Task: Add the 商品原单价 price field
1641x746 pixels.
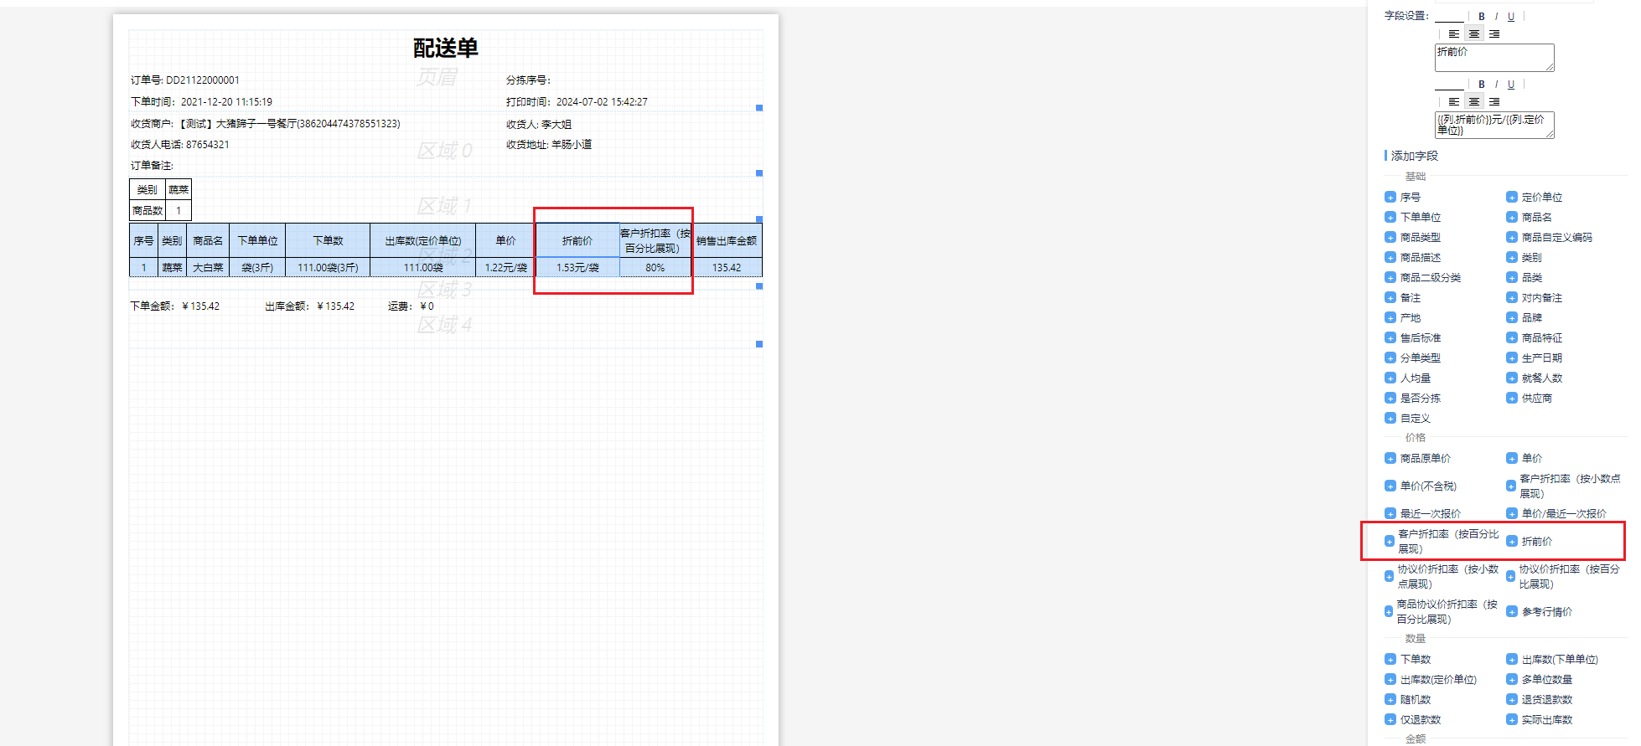Action: [x=1390, y=459]
